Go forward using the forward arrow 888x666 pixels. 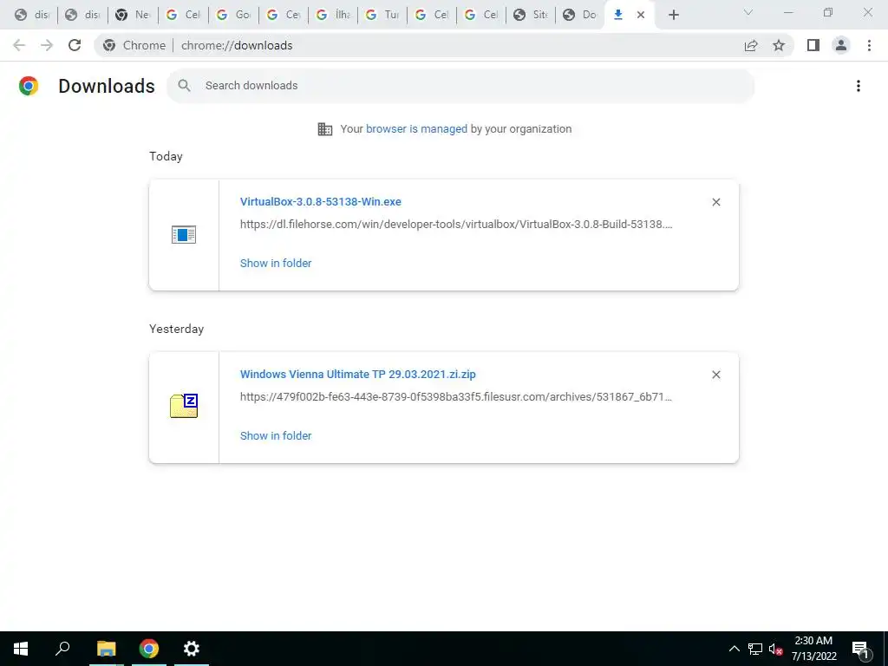(x=47, y=45)
